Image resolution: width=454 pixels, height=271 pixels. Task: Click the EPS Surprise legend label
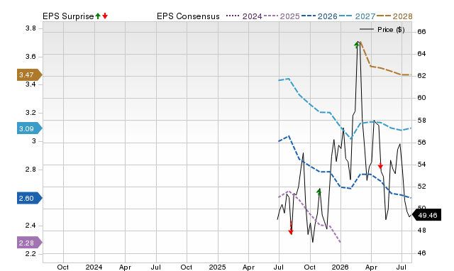(68, 16)
